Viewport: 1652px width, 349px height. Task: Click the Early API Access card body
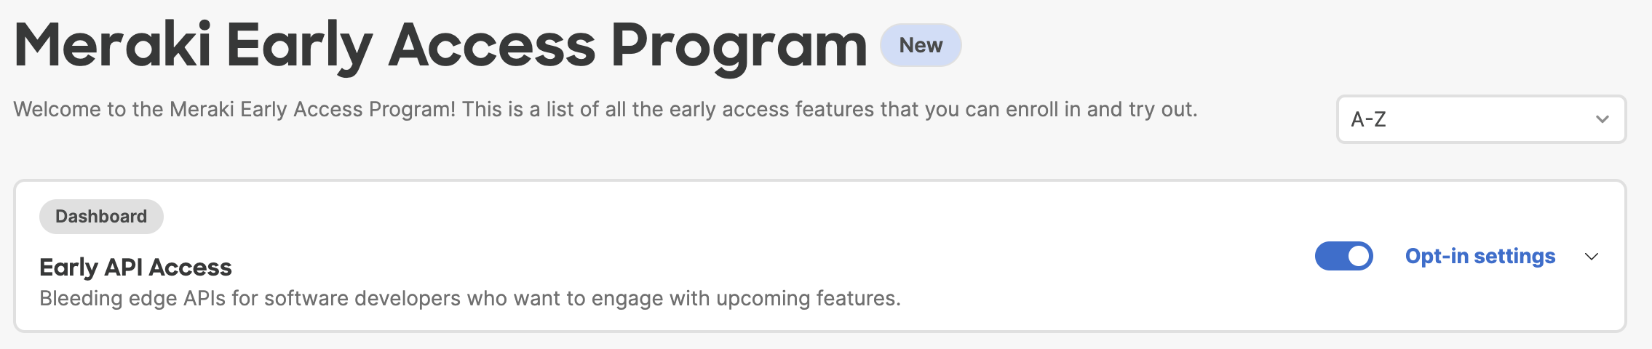click(819, 256)
